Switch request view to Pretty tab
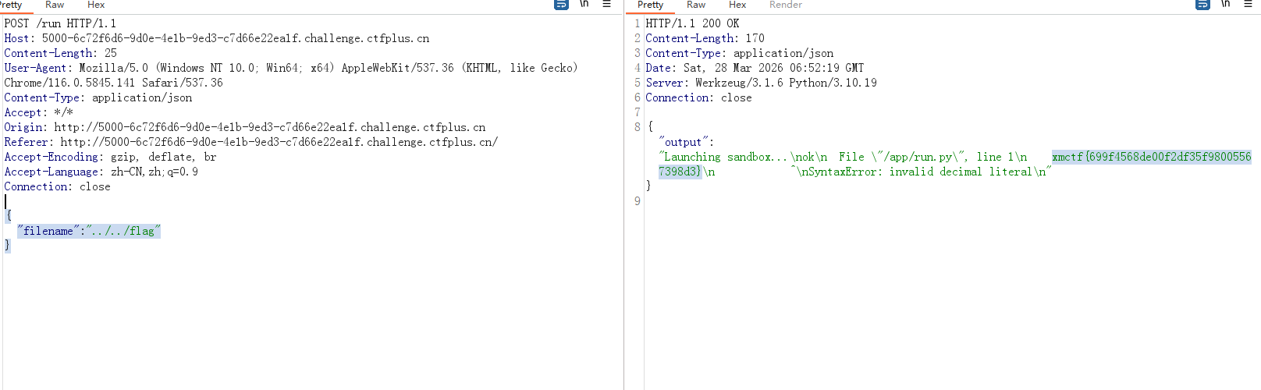 pyautogui.click(x=11, y=5)
